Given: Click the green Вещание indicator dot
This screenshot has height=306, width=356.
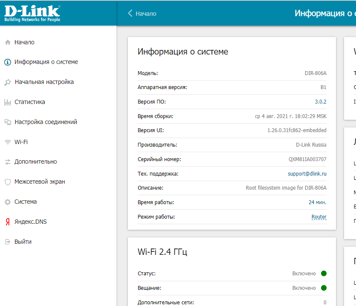Looking at the screenshot, I should tap(324, 288).
